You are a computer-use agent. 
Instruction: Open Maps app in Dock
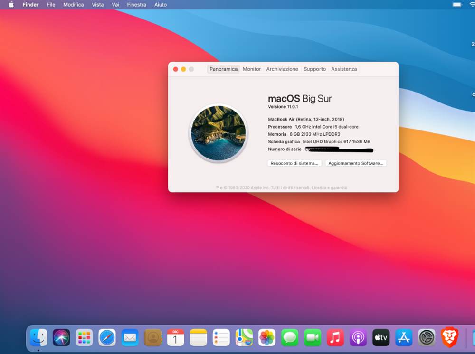click(x=244, y=337)
